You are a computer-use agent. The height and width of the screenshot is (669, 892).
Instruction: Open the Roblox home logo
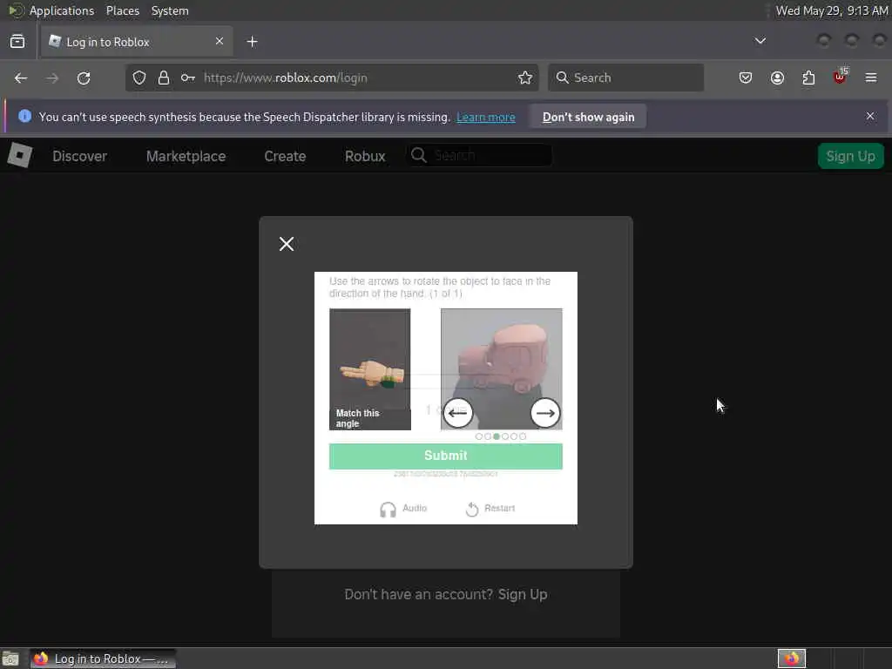(20, 155)
